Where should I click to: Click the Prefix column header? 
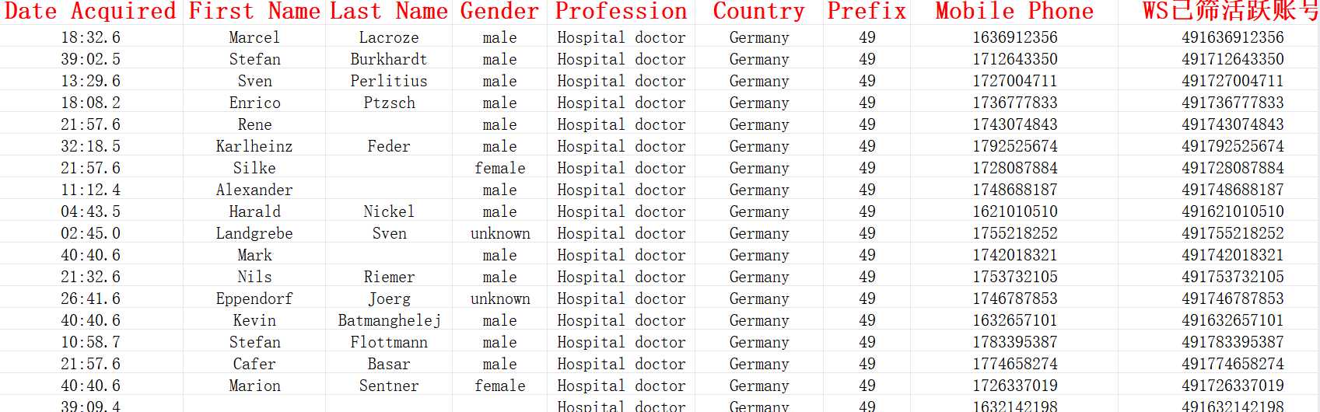(867, 12)
